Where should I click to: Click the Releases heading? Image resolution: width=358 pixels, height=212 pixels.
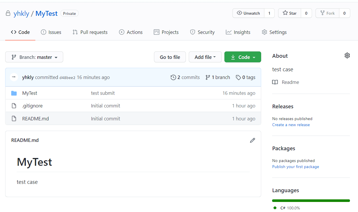point(283,106)
